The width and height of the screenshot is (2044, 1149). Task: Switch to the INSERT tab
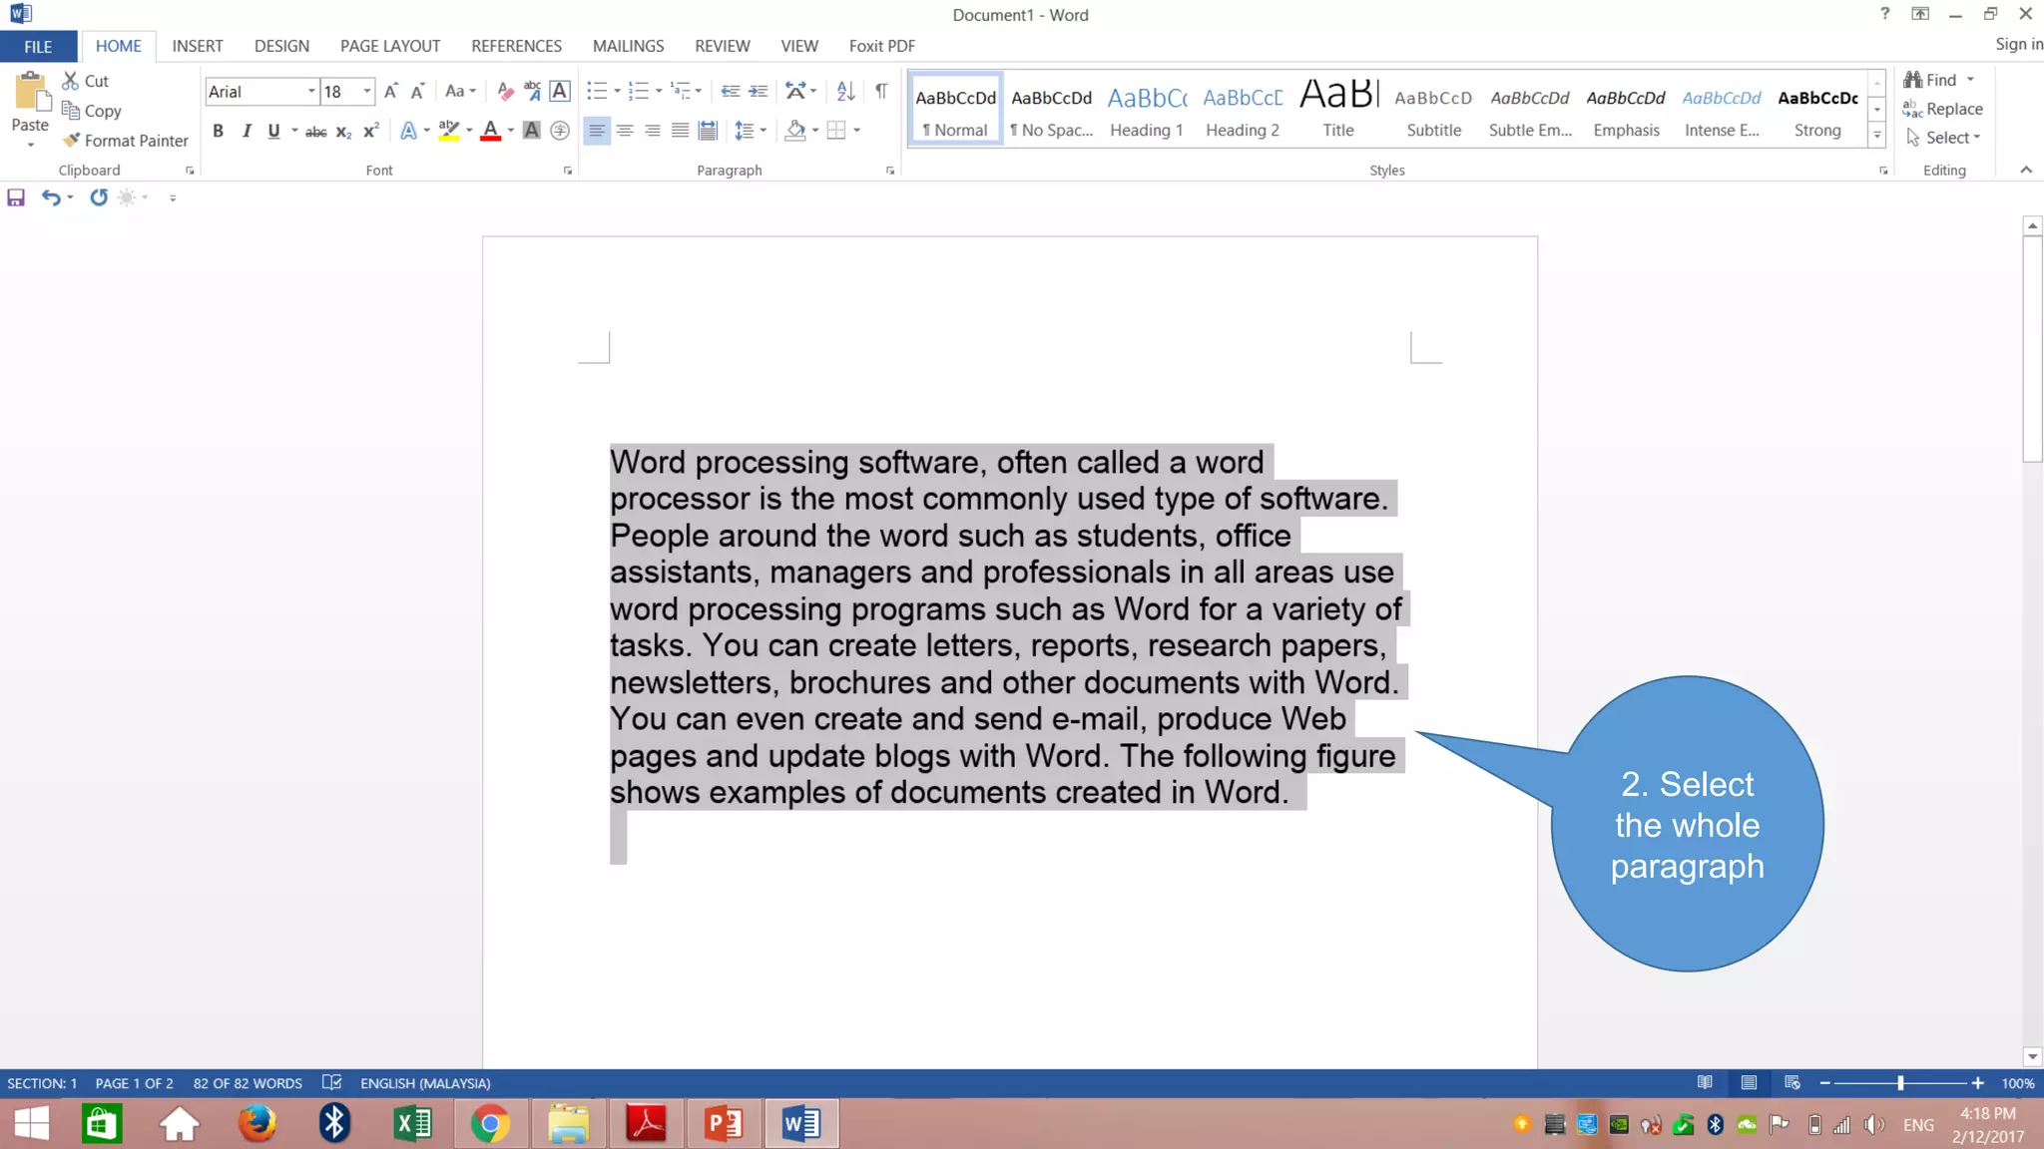pyautogui.click(x=197, y=46)
